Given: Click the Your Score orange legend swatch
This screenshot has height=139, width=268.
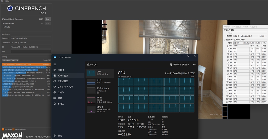Looking at the screenshot, I should (3, 129).
